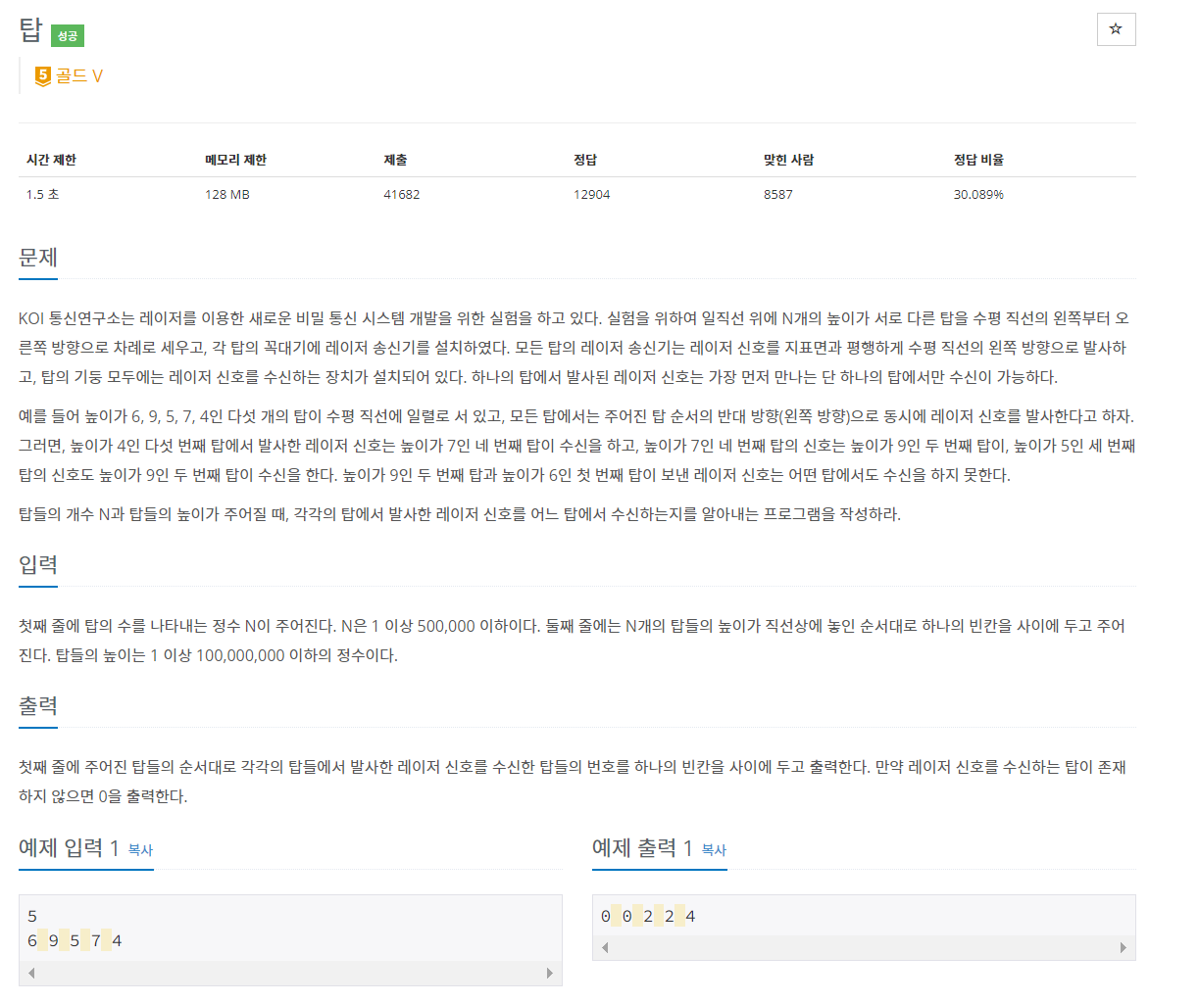Click the 출력 section heading
Image resolution: width=1199 pixels, height=1003 pixels.
tap(38, 706)
